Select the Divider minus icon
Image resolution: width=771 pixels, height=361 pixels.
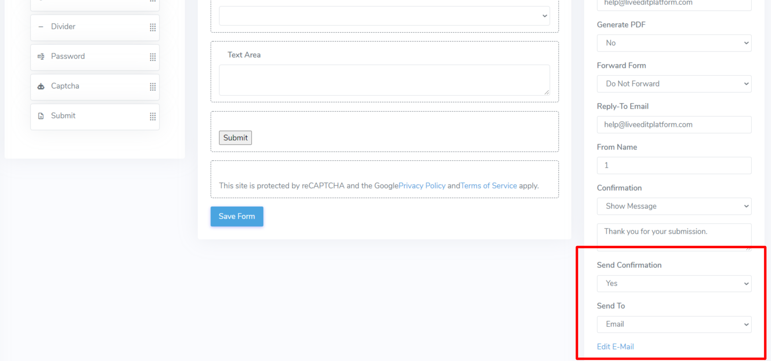click(x=41, y=27)
